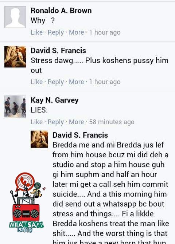Open Ronaldo A. Brown's default avatar
The height and width of the screenshot is (244, 175).
coord(15,17)
